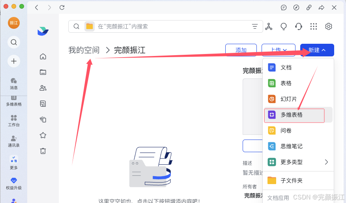Create a 子文件夹 from the menu
The width and height of the screenshot is (346, 203).
tap(298, 181)
